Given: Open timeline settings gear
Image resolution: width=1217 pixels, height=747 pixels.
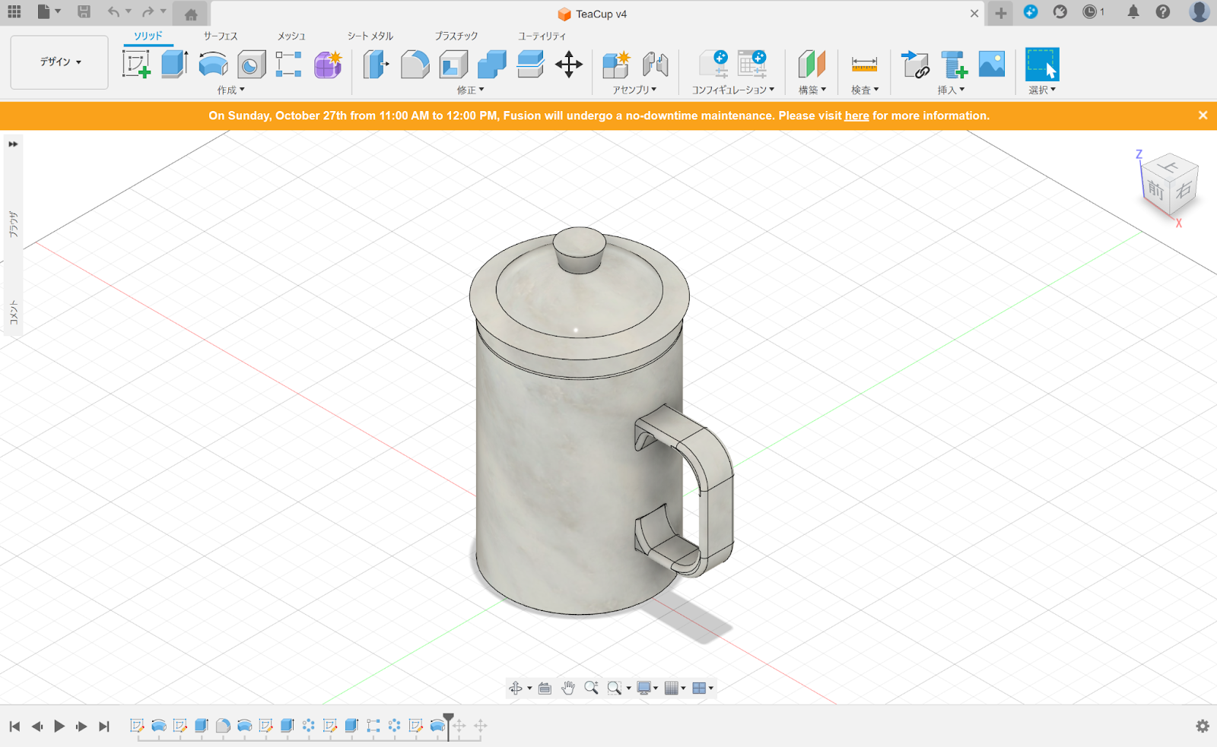Looking at the screenshot, I should tap(1203, 726).
